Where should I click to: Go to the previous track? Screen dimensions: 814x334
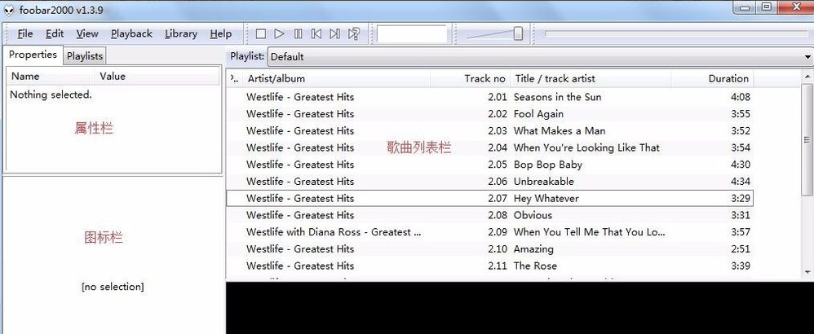pyautogui.click(x=316, y=33)
